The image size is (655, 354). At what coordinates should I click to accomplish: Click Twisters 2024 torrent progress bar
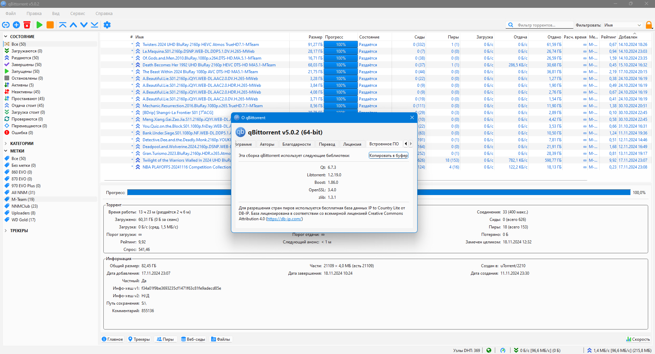pos(341,45)
